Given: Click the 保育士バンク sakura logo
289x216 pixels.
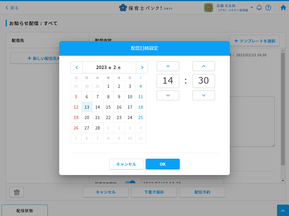Looking at the screenshot, I should pyautogui.click(x=123, y=8).
